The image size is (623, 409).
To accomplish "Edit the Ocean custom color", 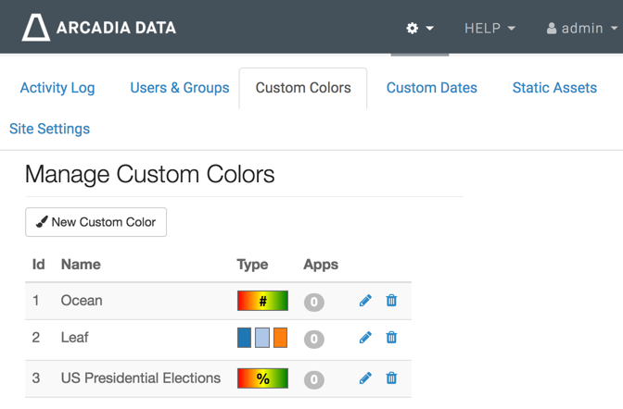I will coord(365,301).
